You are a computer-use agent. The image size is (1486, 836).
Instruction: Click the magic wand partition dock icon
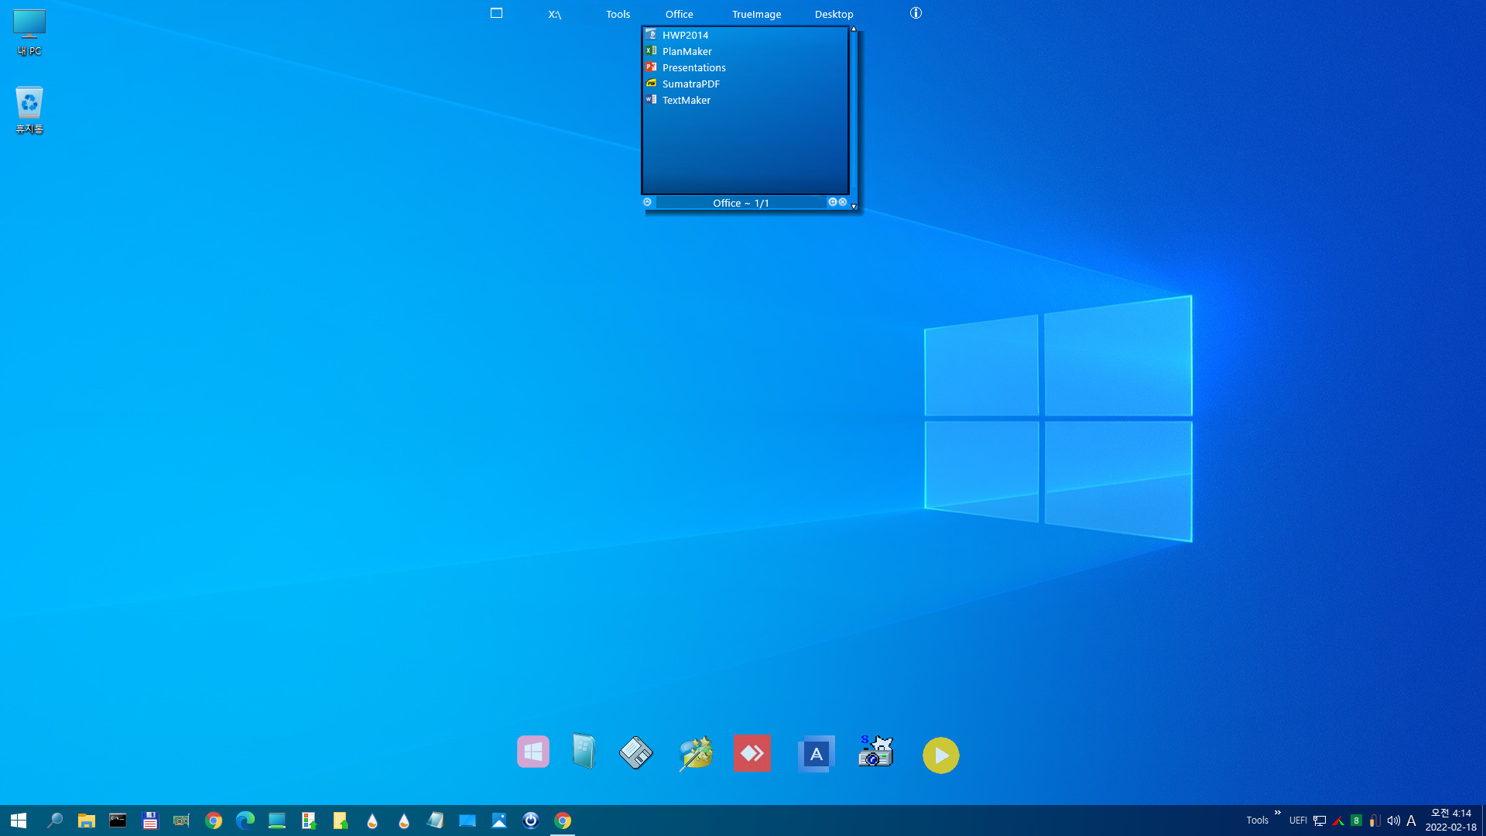pos(695,753)
